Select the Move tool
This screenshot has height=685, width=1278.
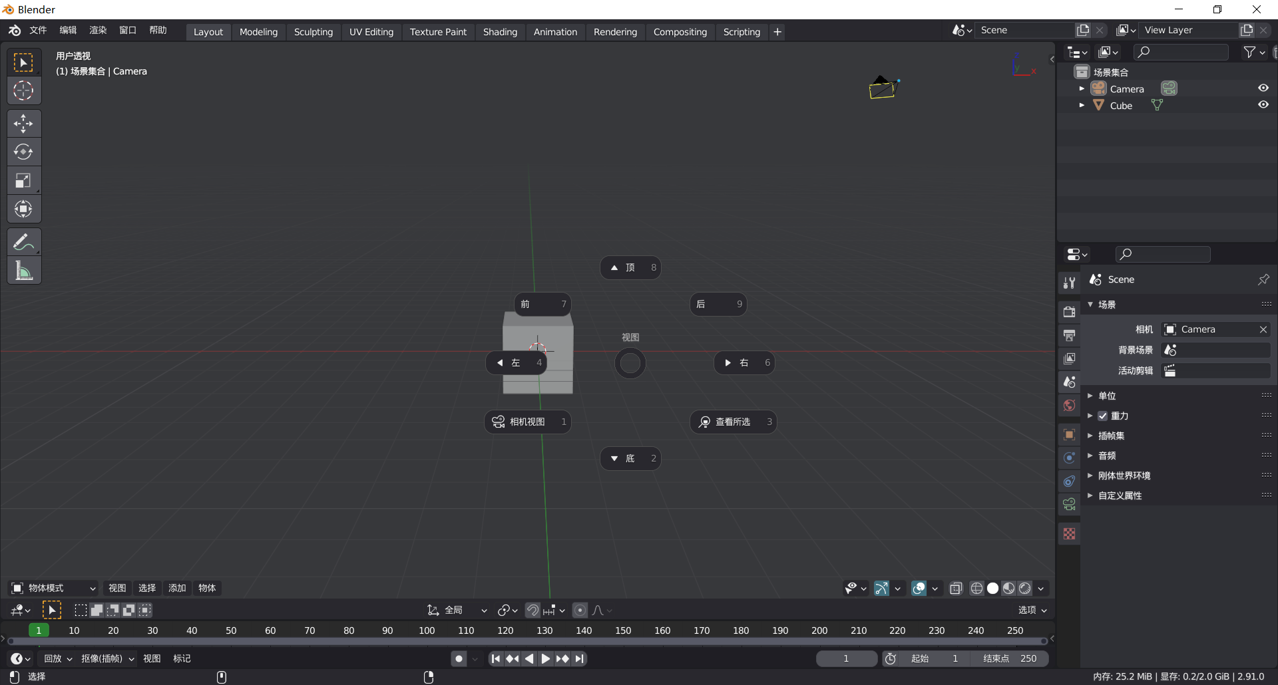(x=24, y=123)
